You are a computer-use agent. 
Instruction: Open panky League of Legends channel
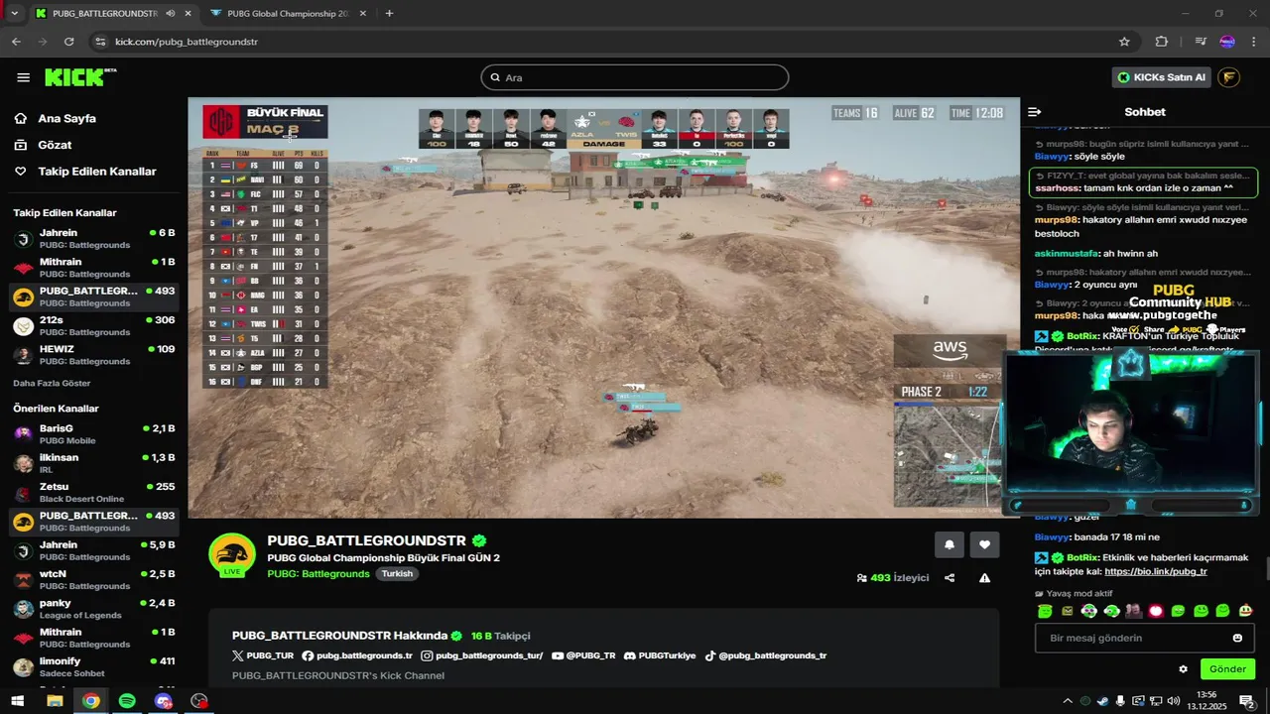[94, 608]
